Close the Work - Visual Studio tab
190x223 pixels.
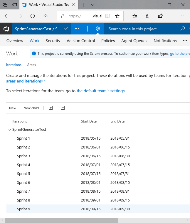click(x=73, y=5)
